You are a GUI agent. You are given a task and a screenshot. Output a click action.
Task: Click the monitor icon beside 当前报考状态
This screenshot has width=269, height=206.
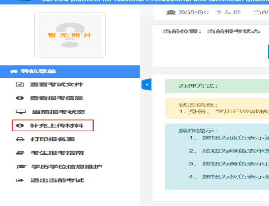pyautogui.click(x=21, y=112)
